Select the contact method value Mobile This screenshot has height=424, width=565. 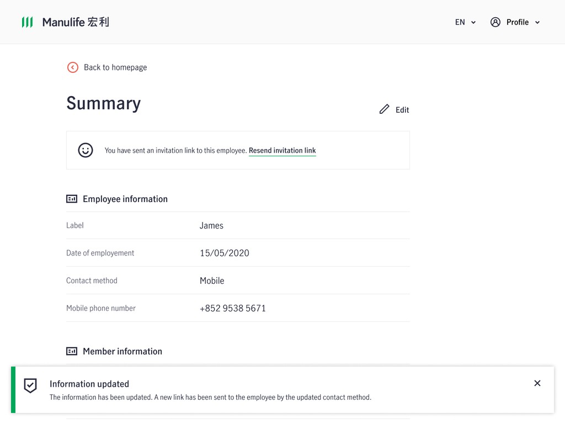(x=212, y=281)
